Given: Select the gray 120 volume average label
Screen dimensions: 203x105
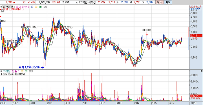Looking at the screenshot, I should coord(31,71).
